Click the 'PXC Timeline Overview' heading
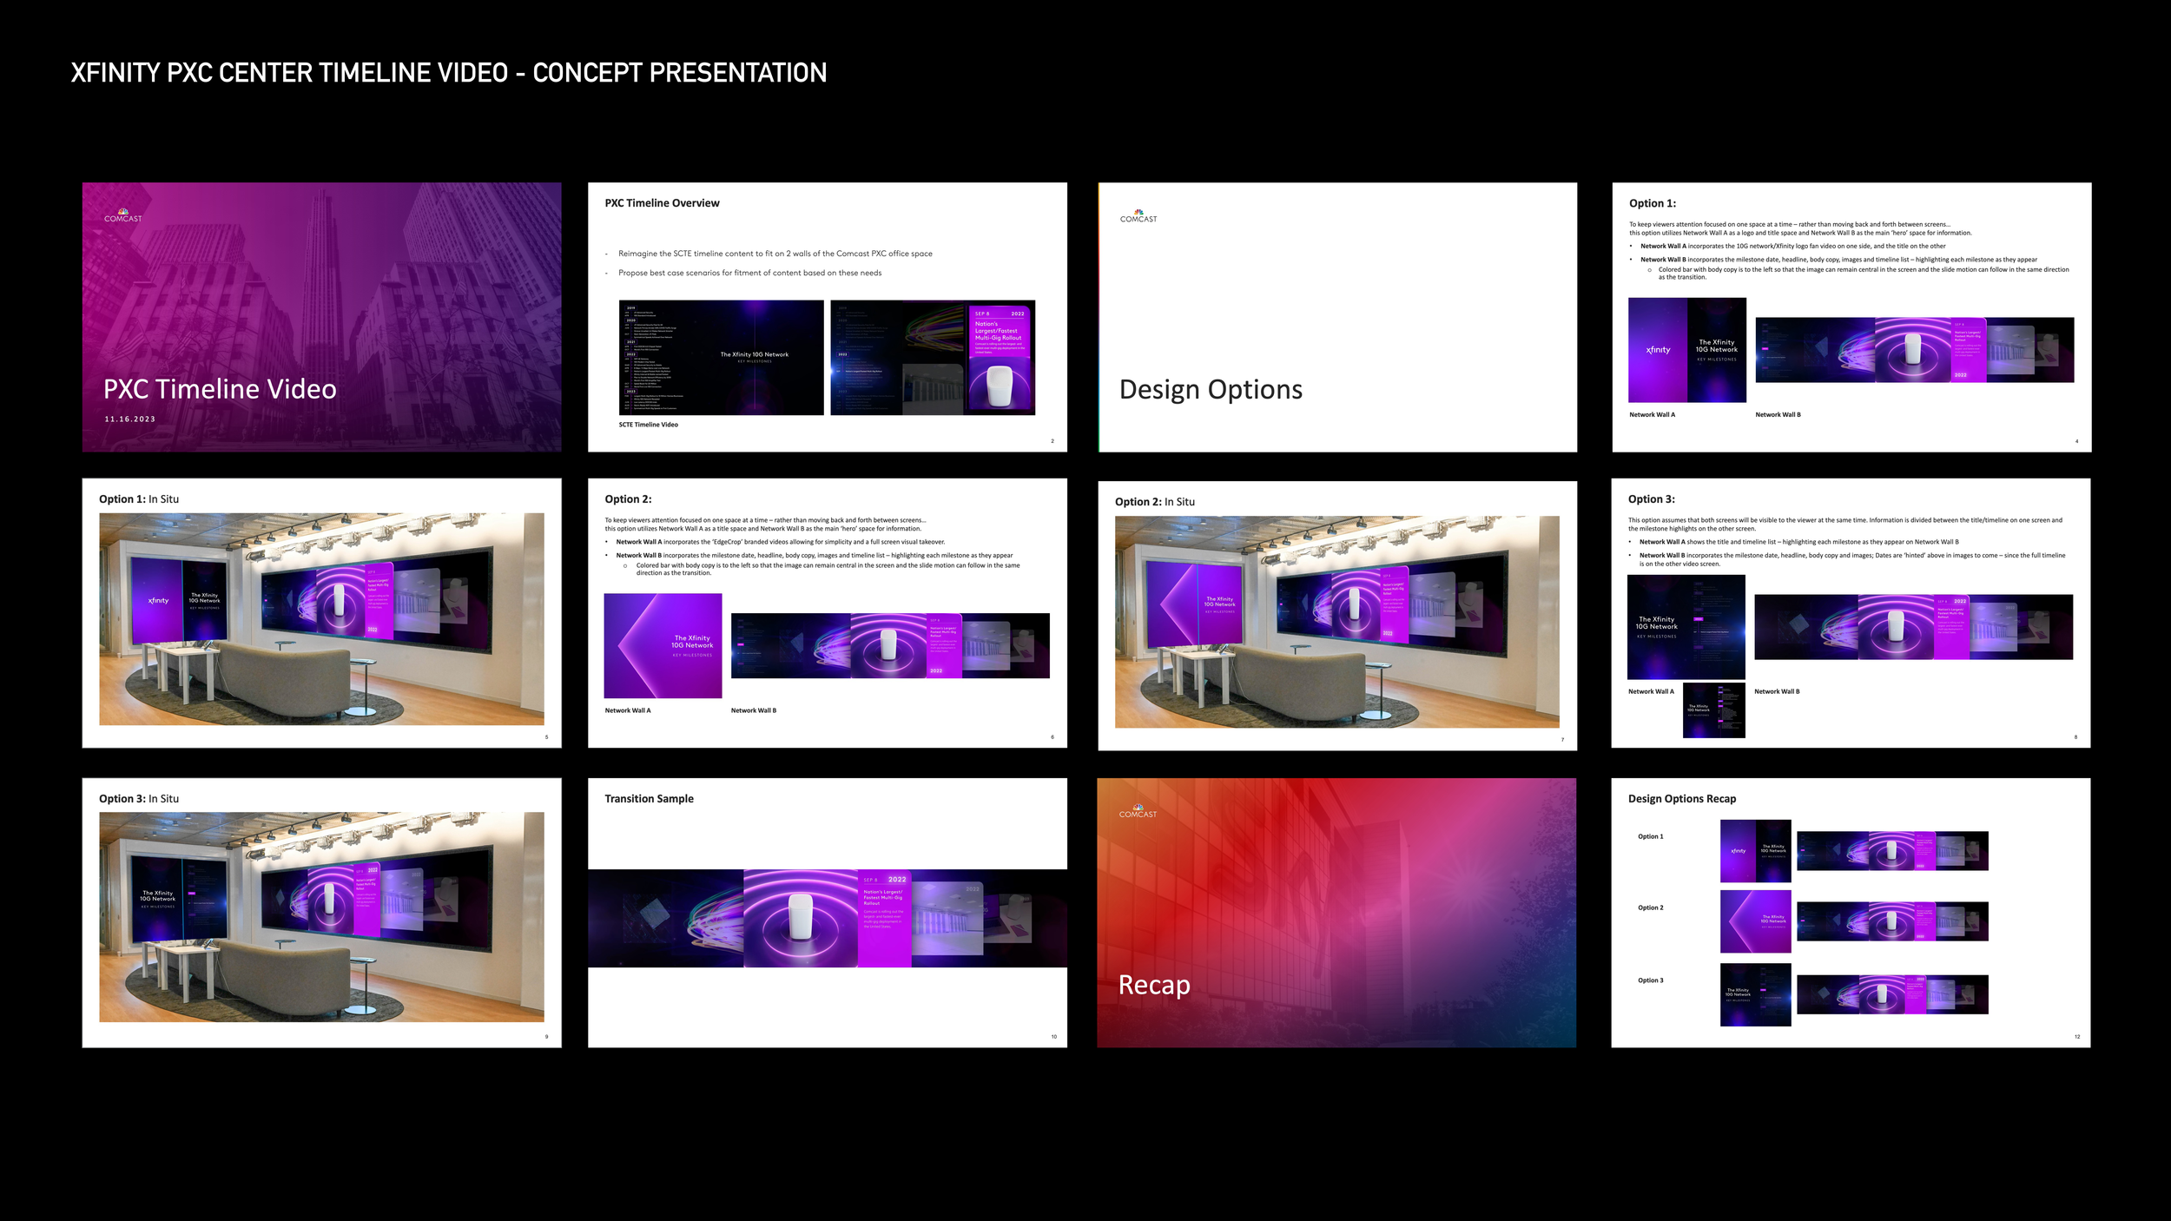The width and height of the screenshot is (2171, 1221). tap(662, 203)
